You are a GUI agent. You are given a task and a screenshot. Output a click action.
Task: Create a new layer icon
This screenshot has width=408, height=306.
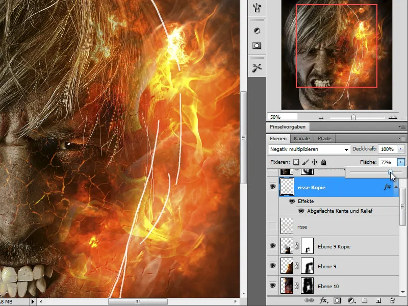pos(378,300)
